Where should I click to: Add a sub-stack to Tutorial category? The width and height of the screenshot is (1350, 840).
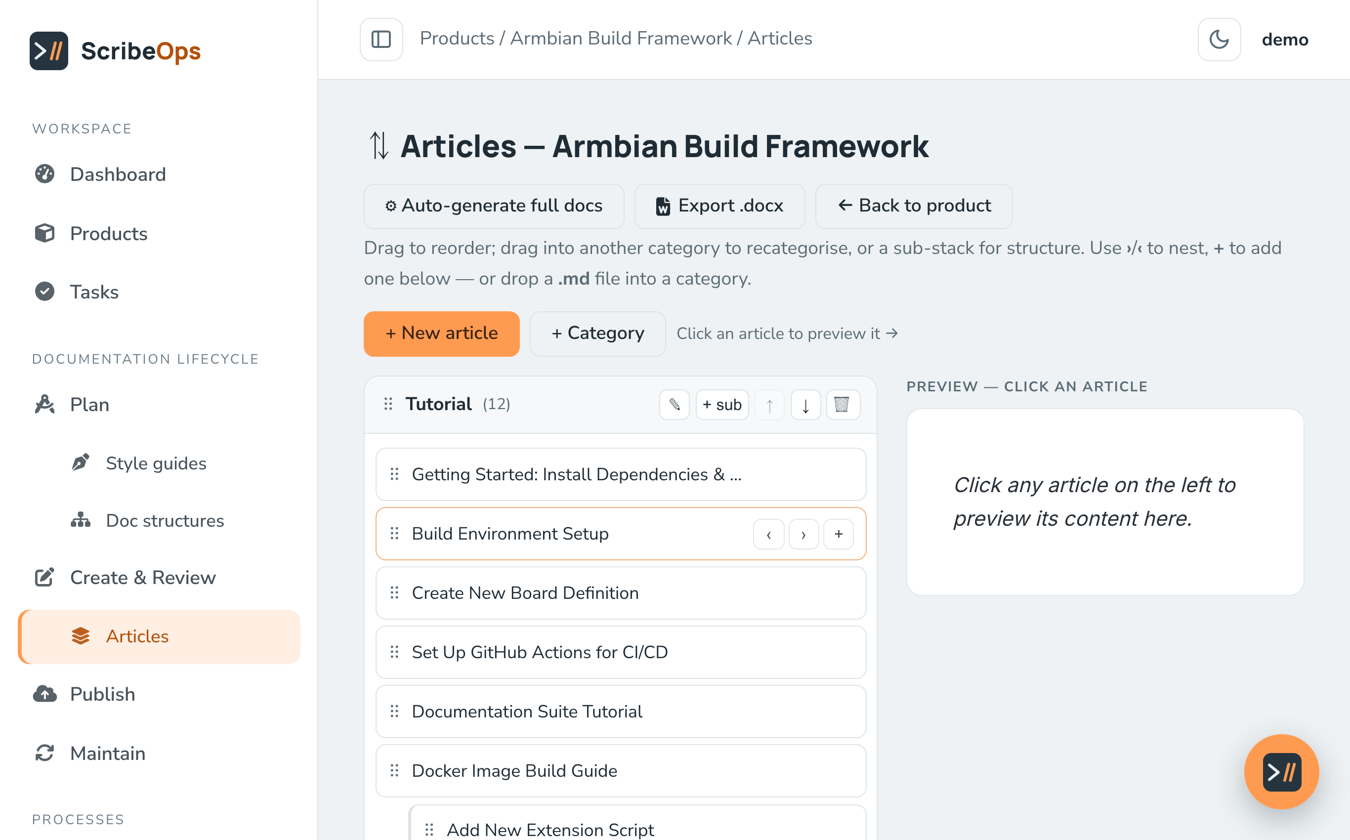[722, 405]
